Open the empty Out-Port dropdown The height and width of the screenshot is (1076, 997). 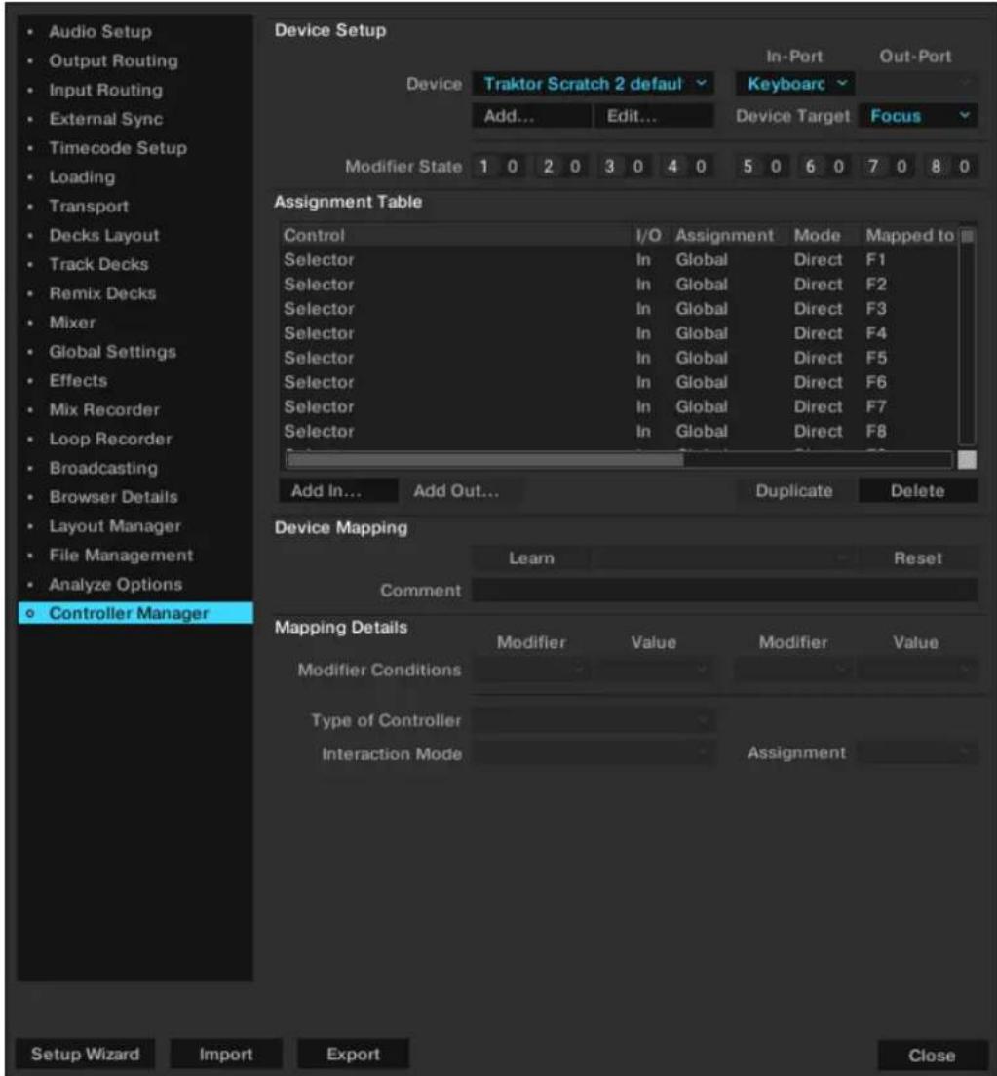coord(918,84)
